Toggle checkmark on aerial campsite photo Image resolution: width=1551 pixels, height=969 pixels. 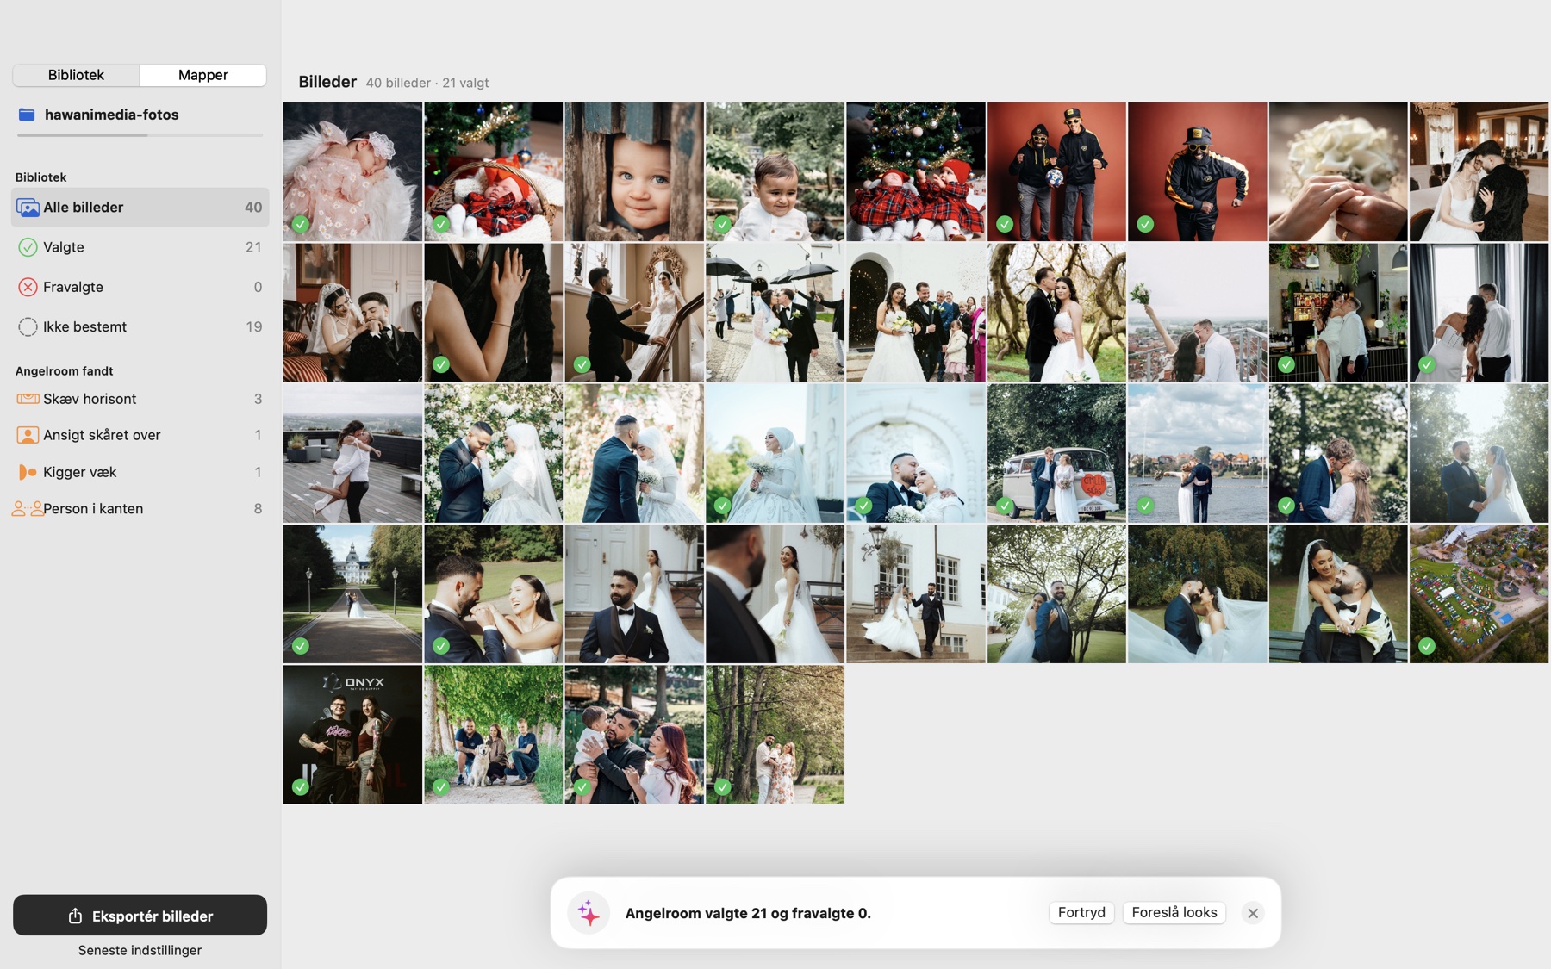tap(1427, 645)
